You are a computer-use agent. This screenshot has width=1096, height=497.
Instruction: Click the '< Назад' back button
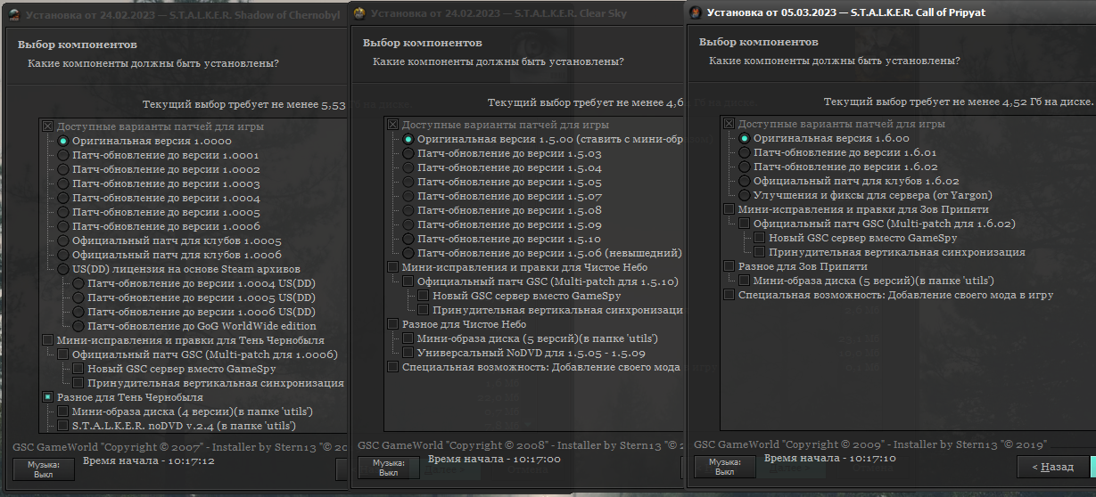pos(1053,466)
